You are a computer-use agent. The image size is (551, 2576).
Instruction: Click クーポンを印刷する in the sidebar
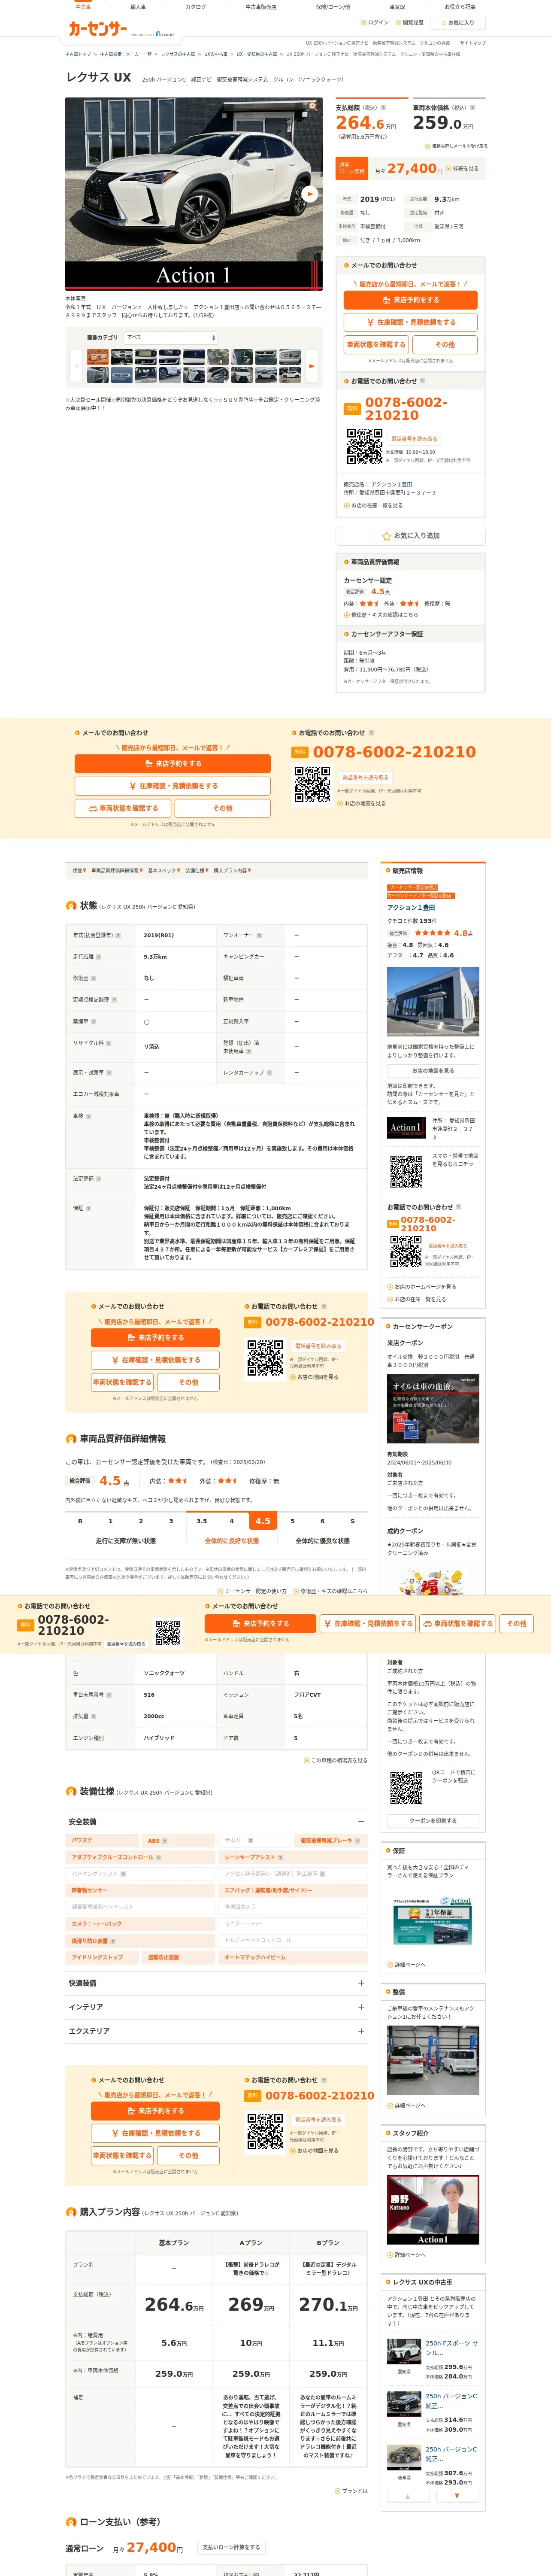(433, 1820)
